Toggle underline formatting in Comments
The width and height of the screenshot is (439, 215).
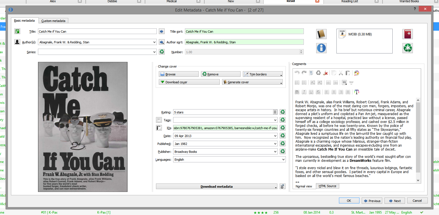tap(311, 92)
